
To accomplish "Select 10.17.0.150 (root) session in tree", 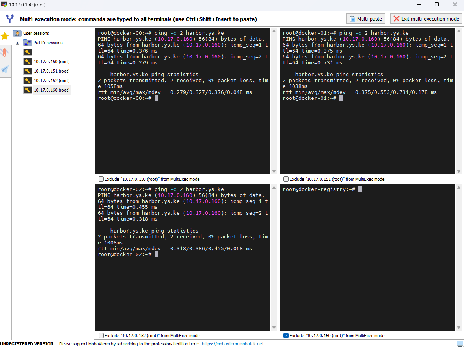I will point(52,62).
